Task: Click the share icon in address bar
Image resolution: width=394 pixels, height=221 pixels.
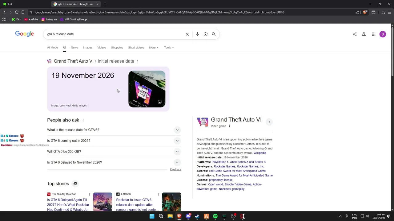Action: click(357, 12)
